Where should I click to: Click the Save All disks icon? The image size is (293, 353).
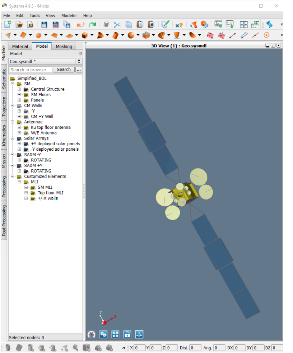[67, 24]
